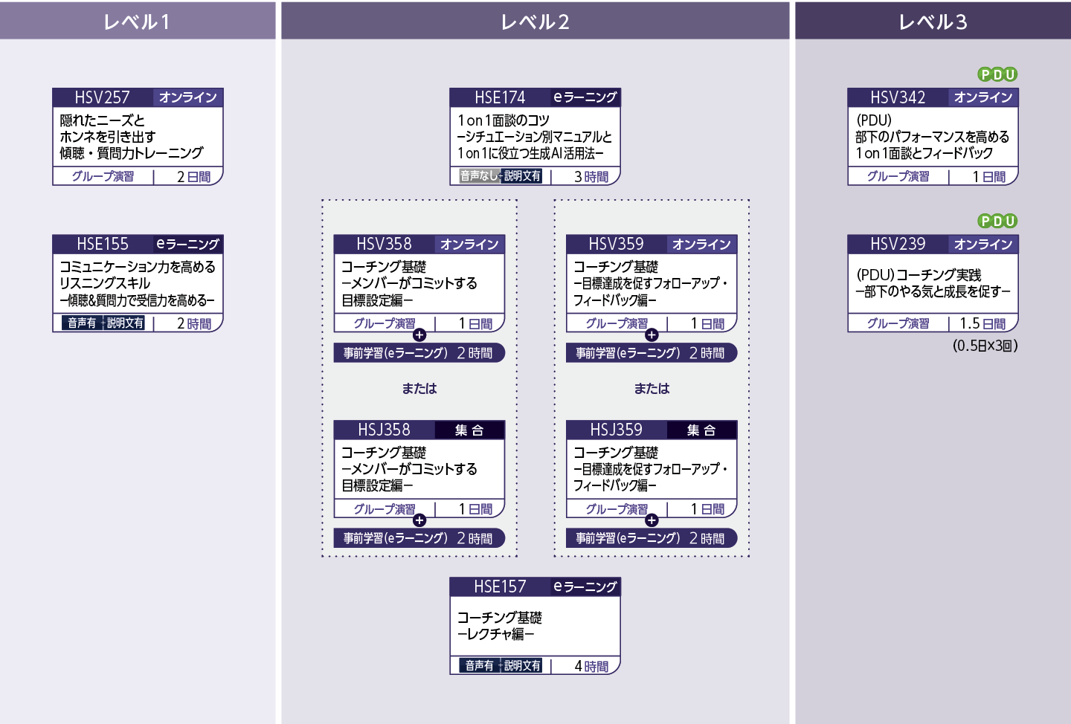Image resolution: width=1071 pixels, height=724 pixels.
Task: Select the 集合 badge on HSJ358
Action: pos(469,430)
